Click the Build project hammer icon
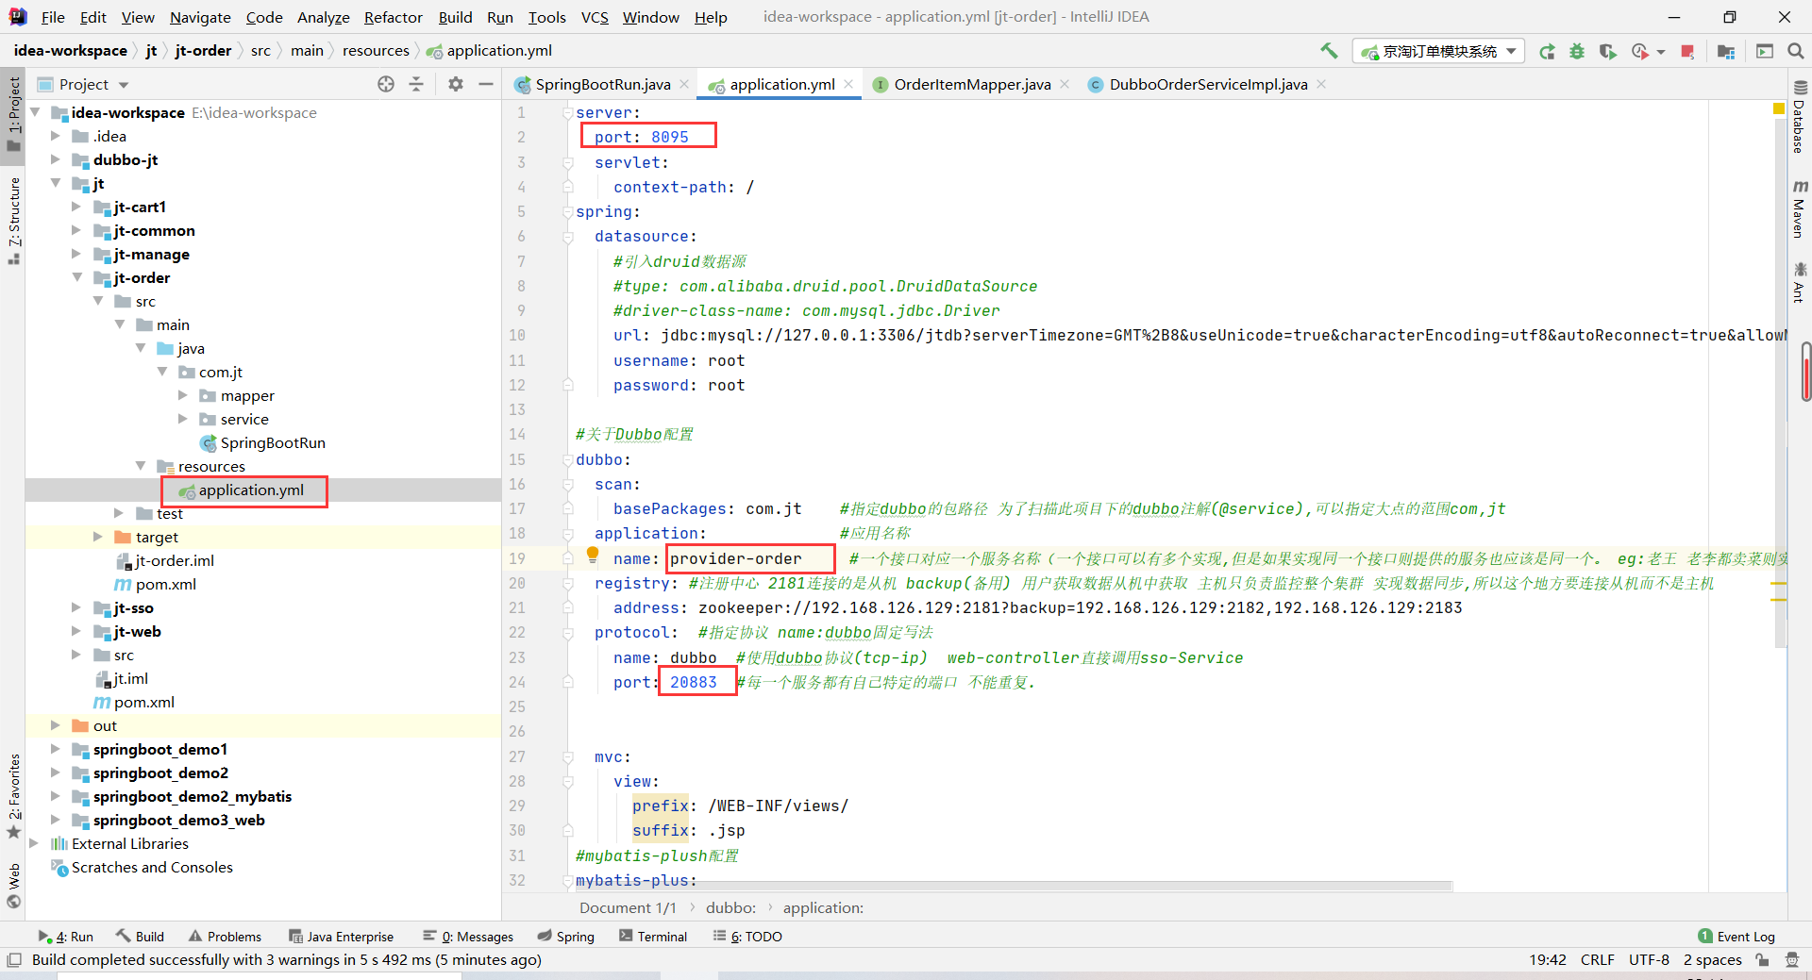The width and height of the screenshot is (1812, 980). coord(1329,51)
